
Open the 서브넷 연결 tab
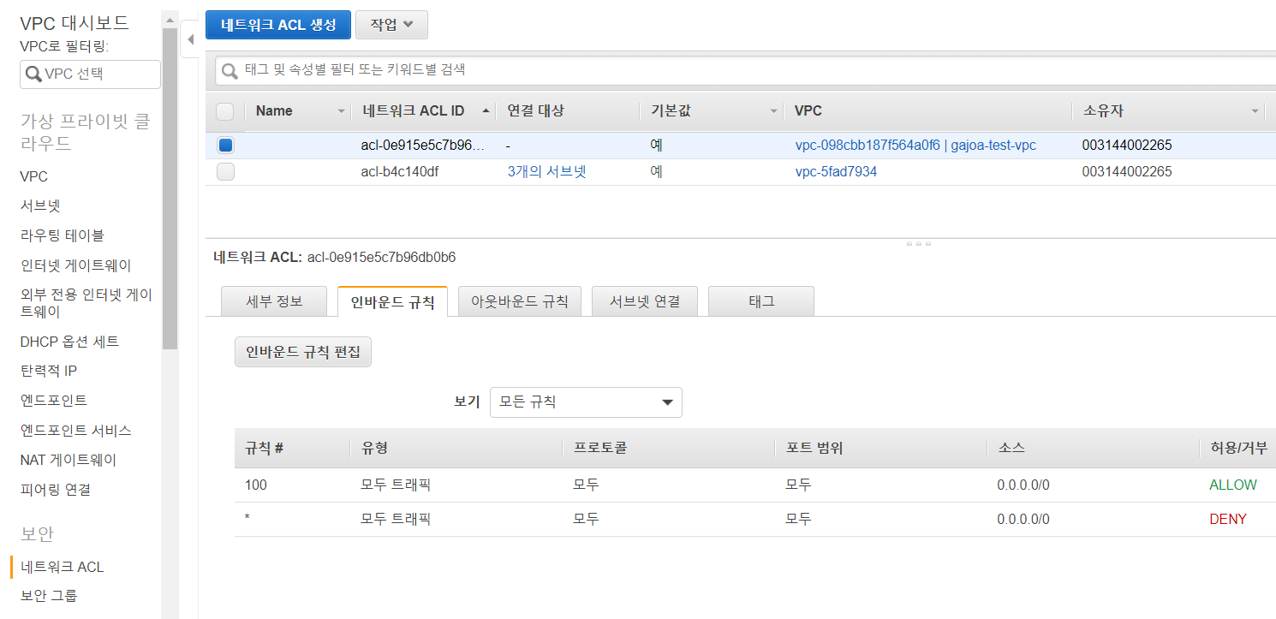click(645, 301)
